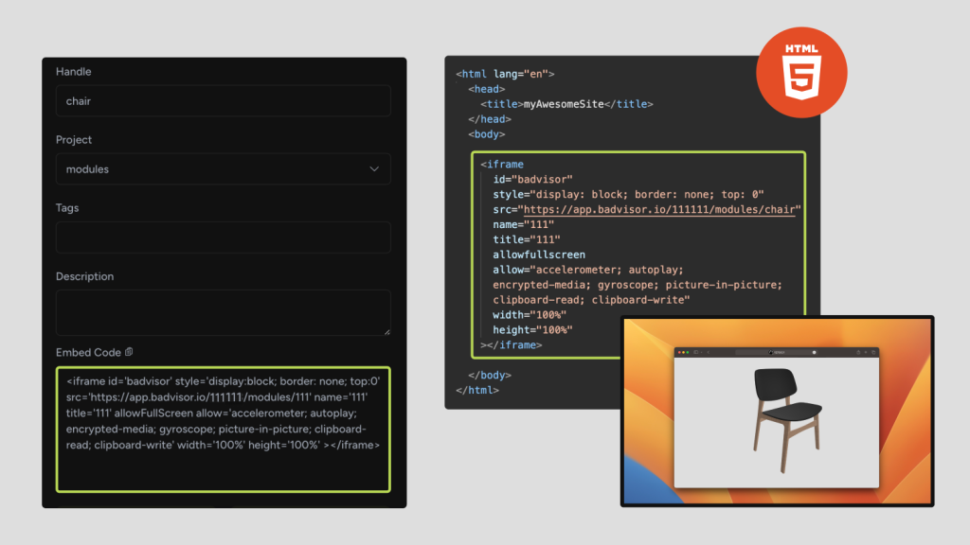Click the "Handle" label
Image resolution: width=970 pixels, height=545 pixels.
pyautogui.click(x=74, y=72)
